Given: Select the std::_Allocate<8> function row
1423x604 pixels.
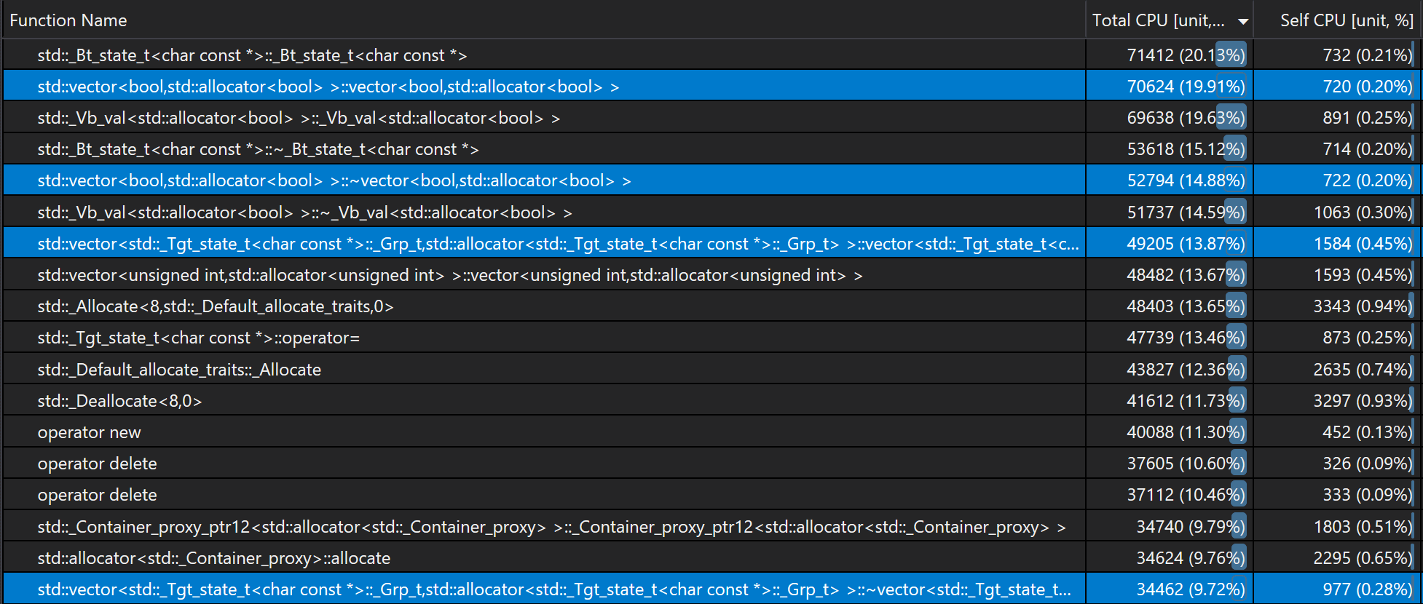Looking at the screenshot, I should pyautogui.click(x=216, y=306).
